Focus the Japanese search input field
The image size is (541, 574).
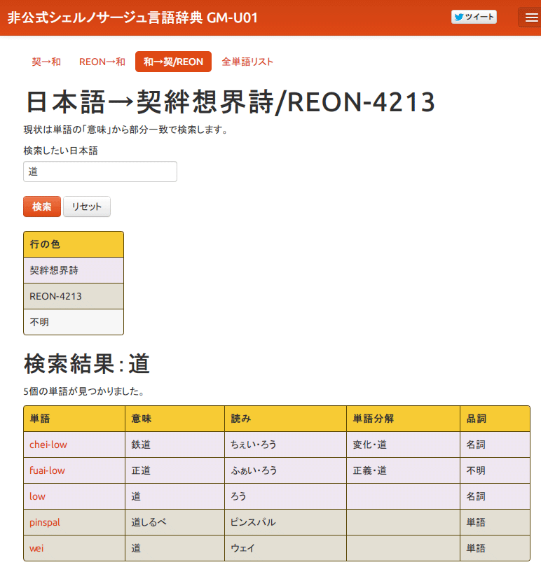[x=100, y=171]
